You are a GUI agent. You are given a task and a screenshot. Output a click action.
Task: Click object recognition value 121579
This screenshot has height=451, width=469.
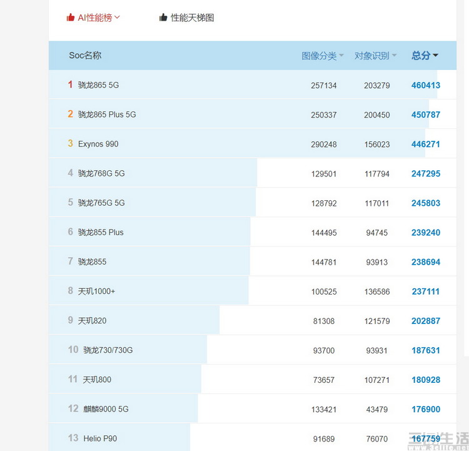point(377,322)
